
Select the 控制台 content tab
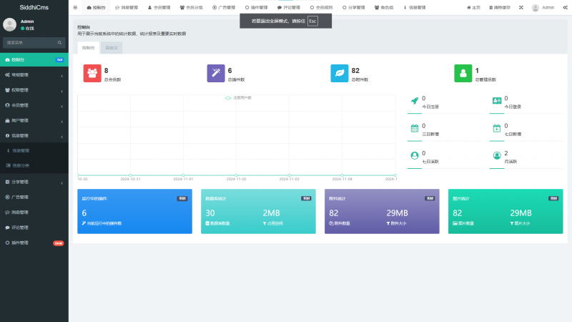pyautogui.click(x=88, y=48)
